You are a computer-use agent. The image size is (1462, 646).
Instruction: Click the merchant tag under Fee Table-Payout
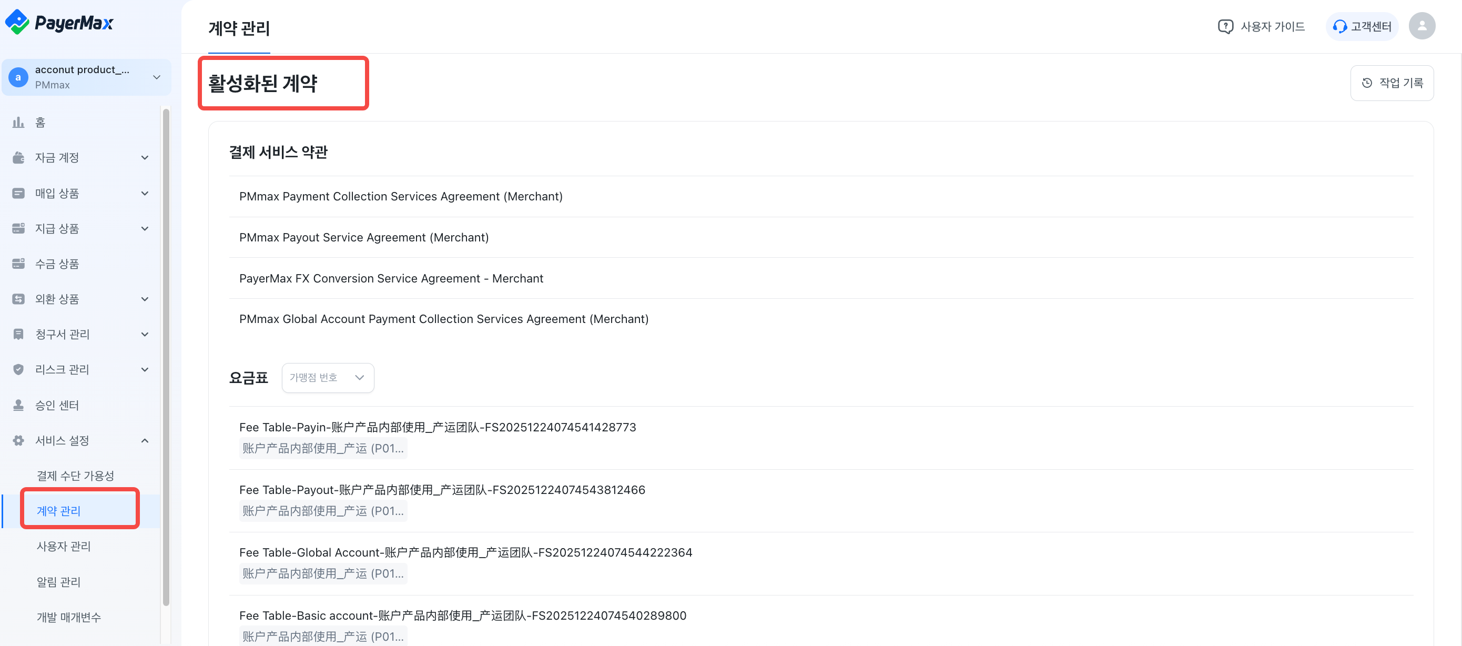tap(323, 510)
